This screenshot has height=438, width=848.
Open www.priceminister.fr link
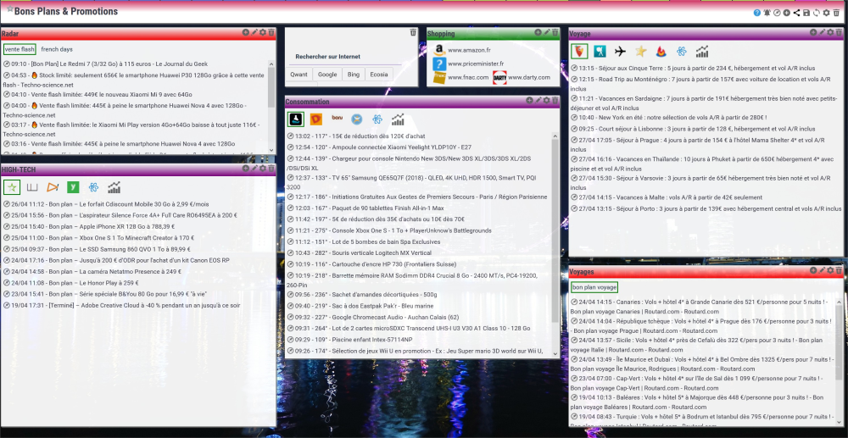[476, 64]
